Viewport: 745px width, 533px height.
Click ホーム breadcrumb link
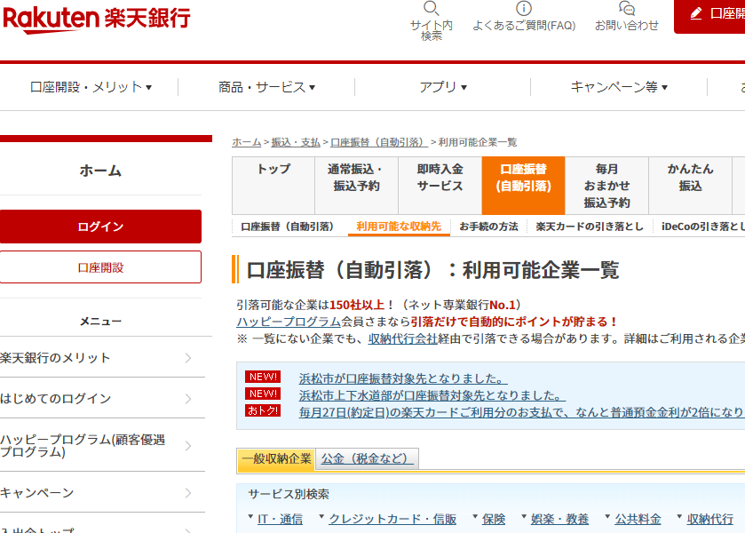pyautogui.click(x=247, y=142)
